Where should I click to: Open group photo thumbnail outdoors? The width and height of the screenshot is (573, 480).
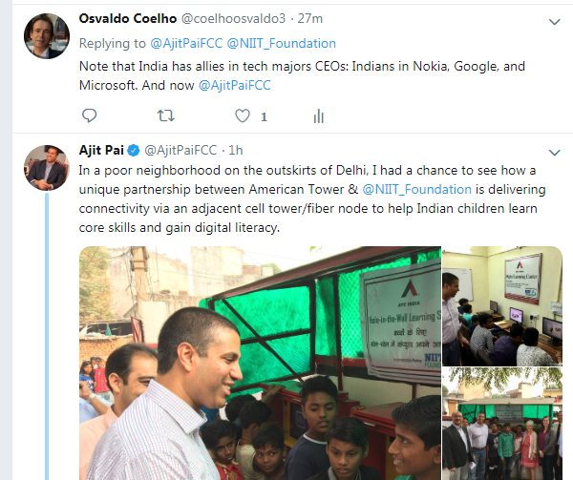[502, 424]
